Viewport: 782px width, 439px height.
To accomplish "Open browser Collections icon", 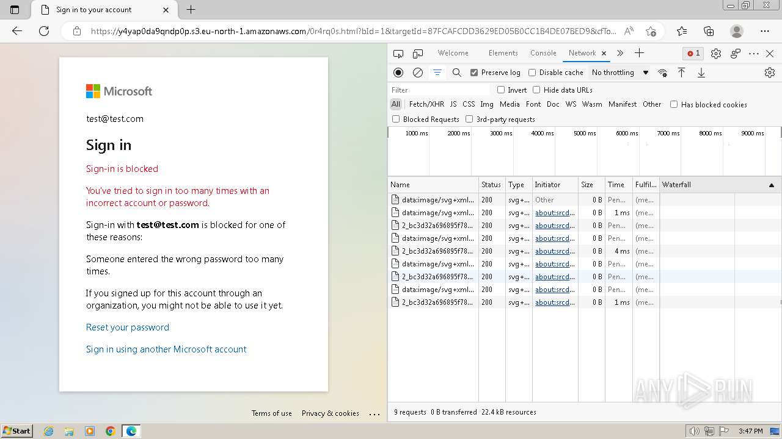I will (x=709, y=31).
